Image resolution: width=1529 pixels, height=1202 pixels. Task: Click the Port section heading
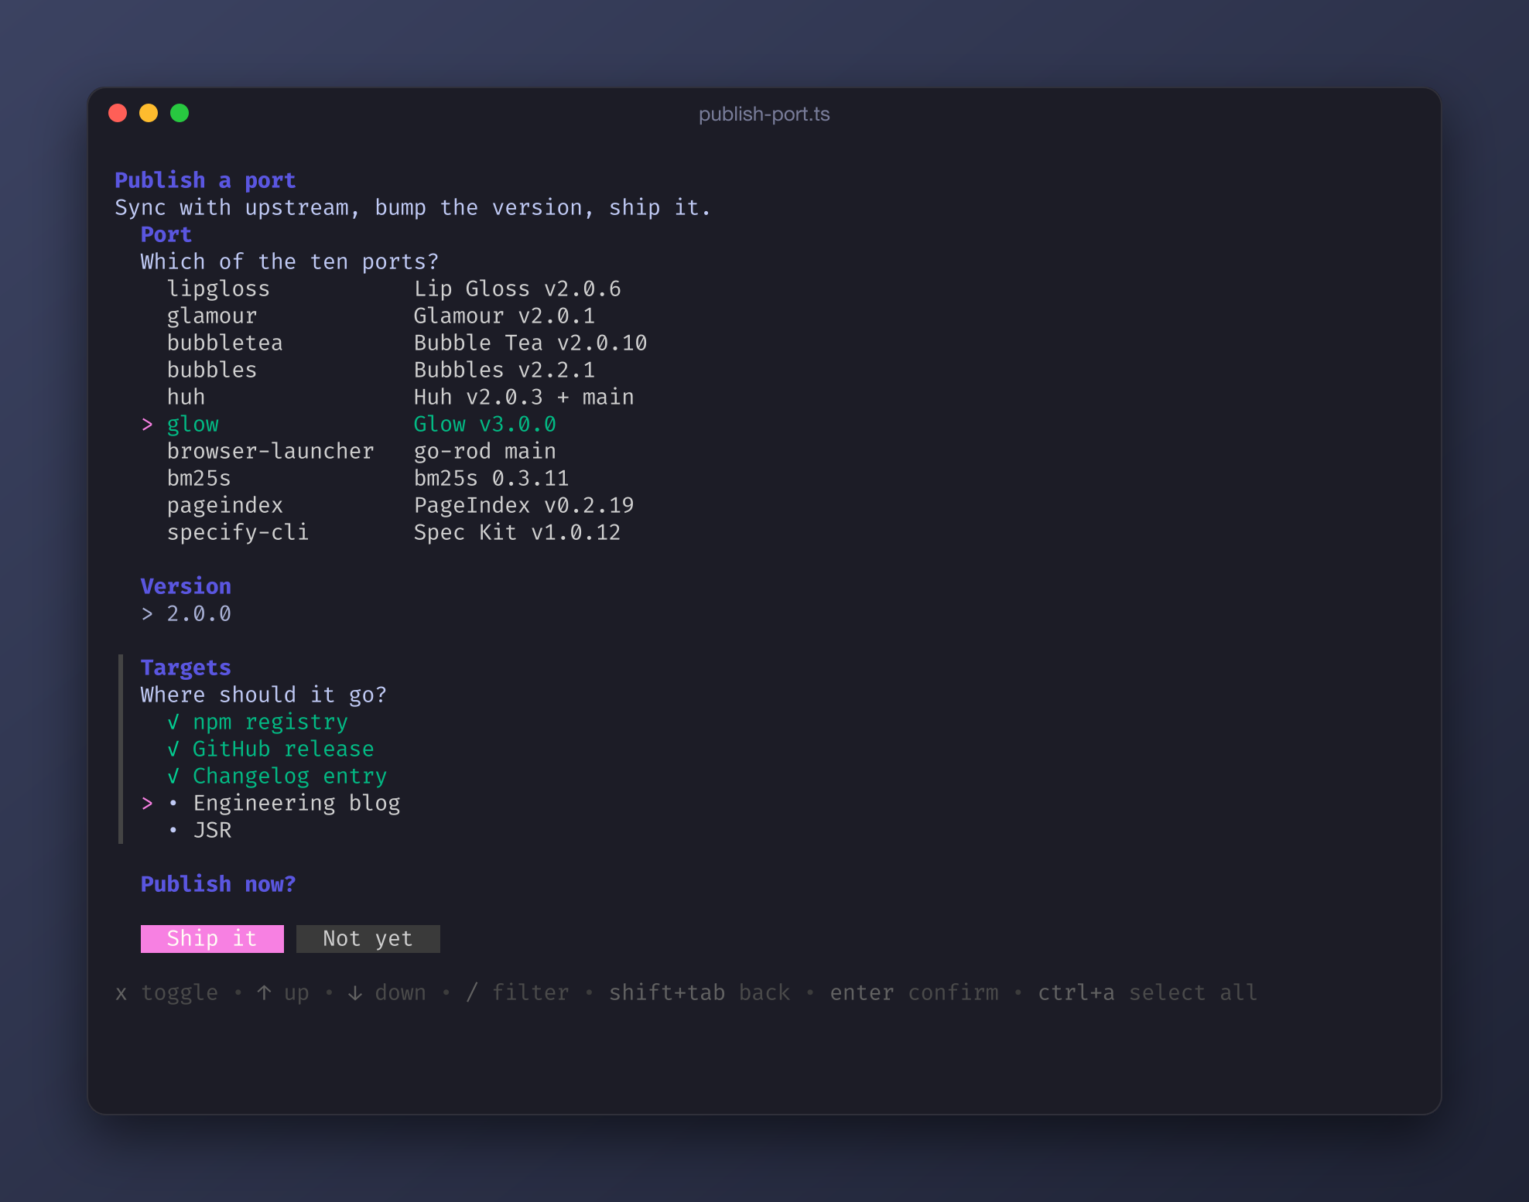(166, 234)
